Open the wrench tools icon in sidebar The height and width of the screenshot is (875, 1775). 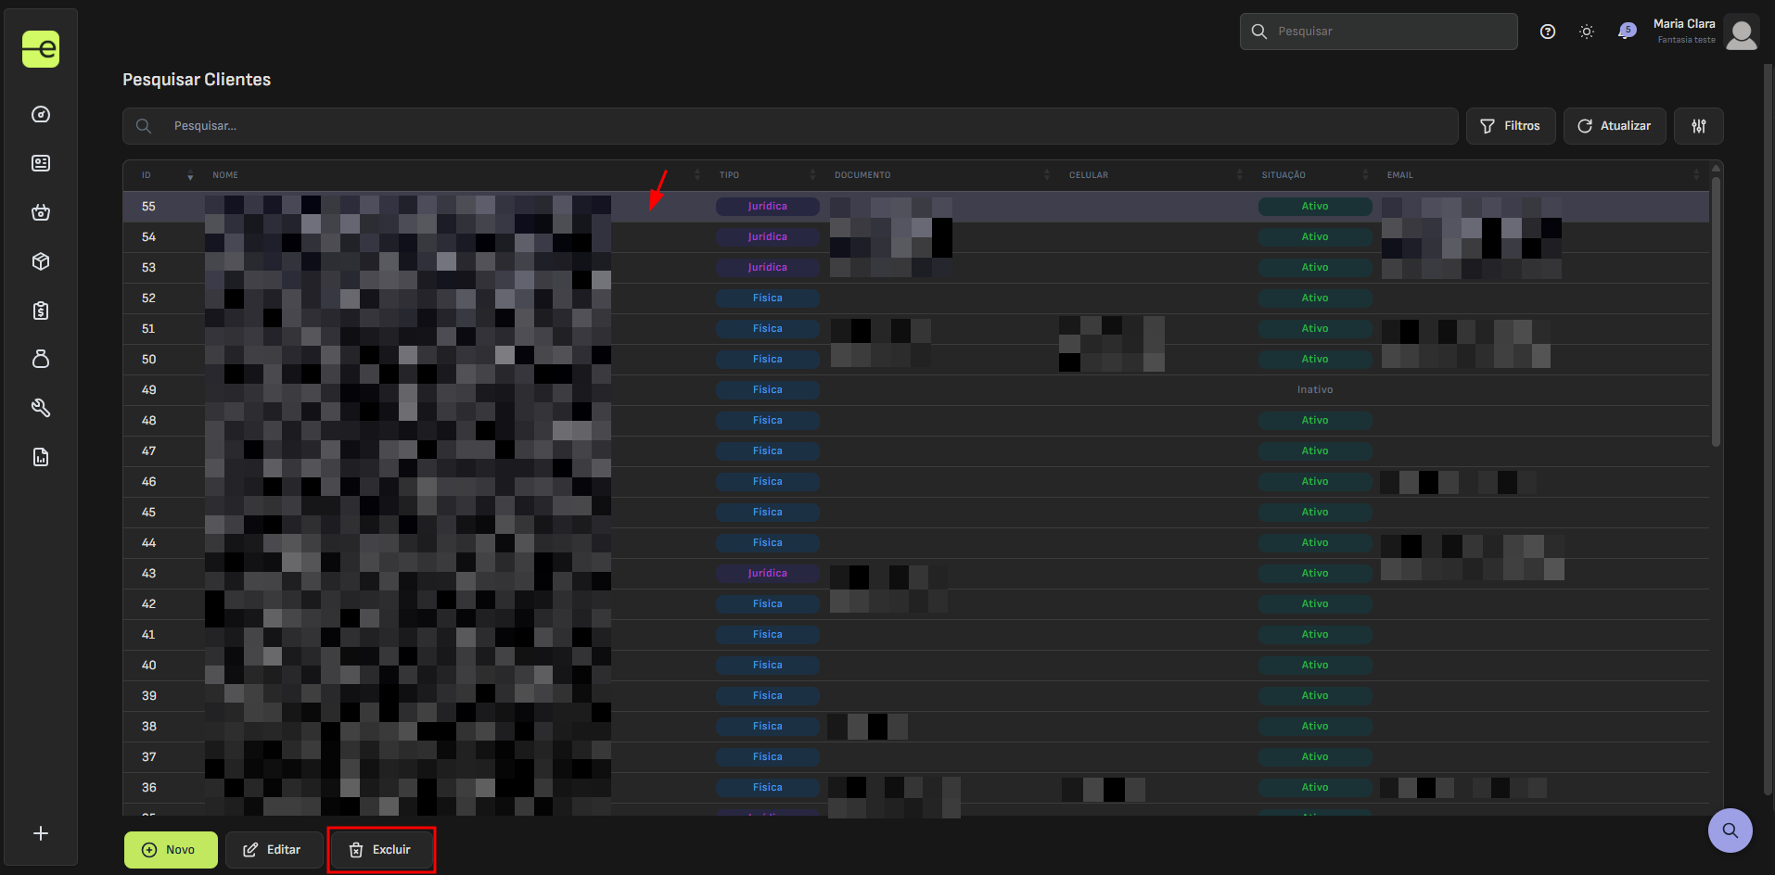click(x=41, y=408)
